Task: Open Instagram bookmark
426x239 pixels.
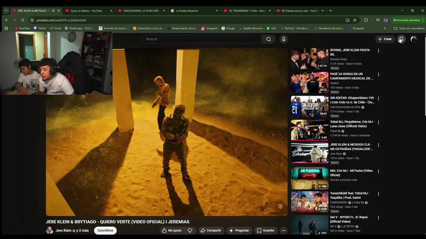Action: 209,28
